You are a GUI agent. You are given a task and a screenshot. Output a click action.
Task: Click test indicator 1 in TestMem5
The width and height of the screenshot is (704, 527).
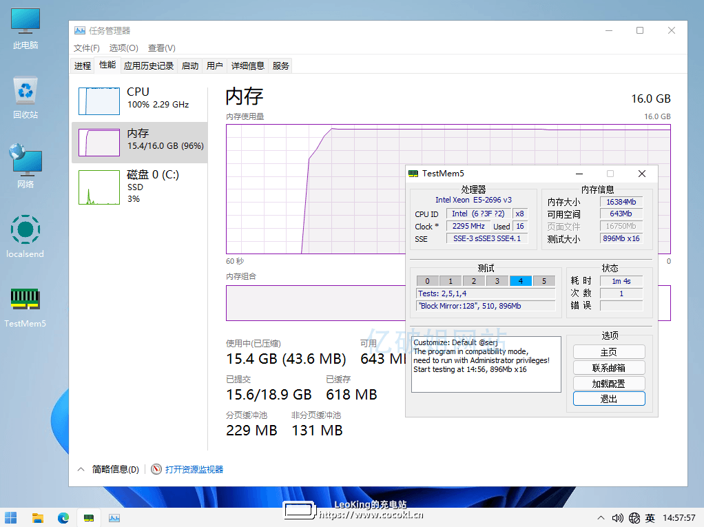451,281
